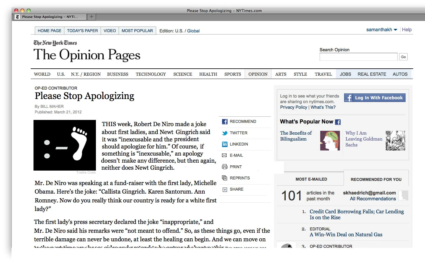The image size is (425, 264).
Task: Open the Privacy Policy link
Action: [x=294, y=107]
